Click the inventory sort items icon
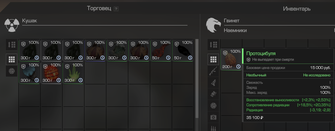This screenshot has height=131, width=335. click(x=213, y=45)
